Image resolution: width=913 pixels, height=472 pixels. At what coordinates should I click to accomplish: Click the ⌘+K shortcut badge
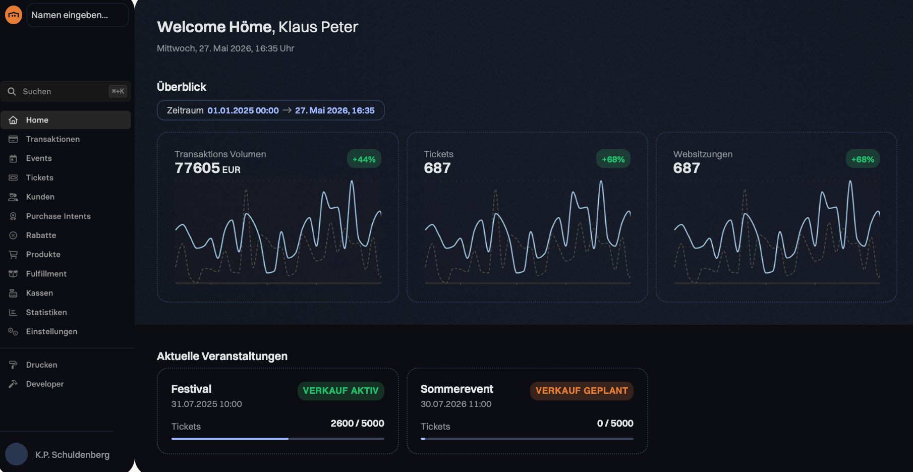[x=118, y=91]
